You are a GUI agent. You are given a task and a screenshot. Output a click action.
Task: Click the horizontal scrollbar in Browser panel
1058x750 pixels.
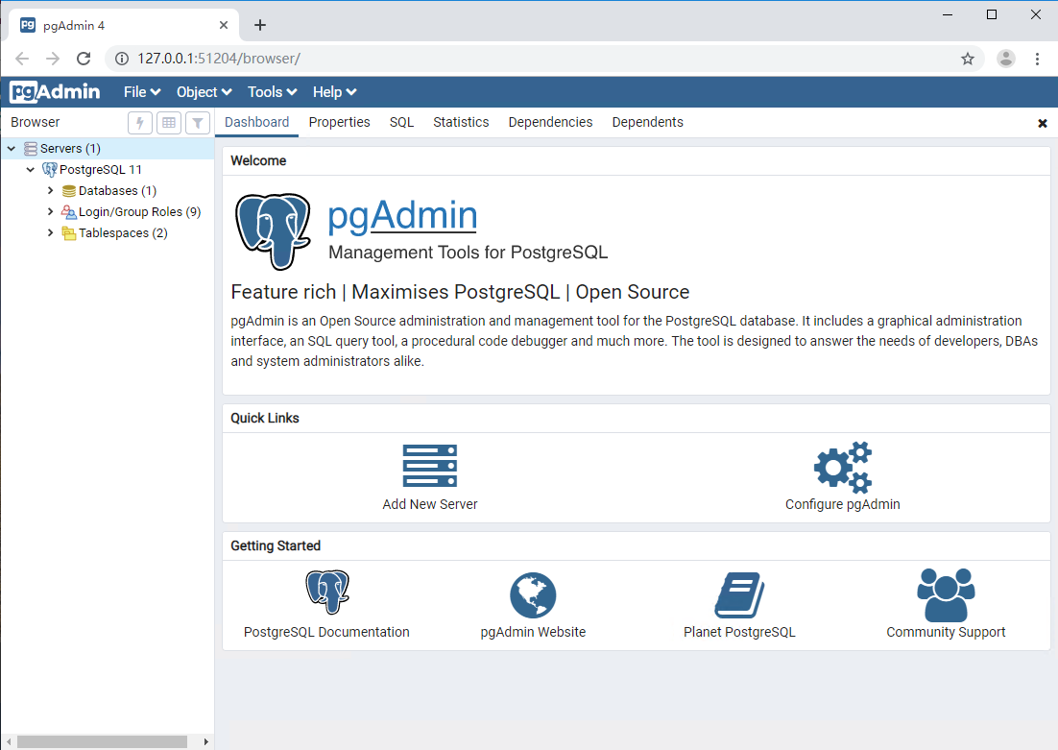click(x=102, y=742)
